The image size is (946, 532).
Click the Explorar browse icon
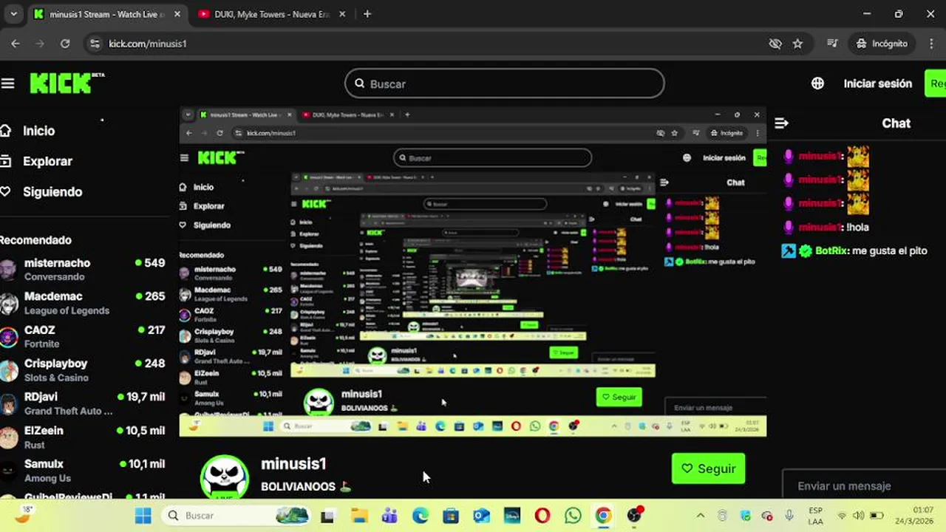pos(5,161)
